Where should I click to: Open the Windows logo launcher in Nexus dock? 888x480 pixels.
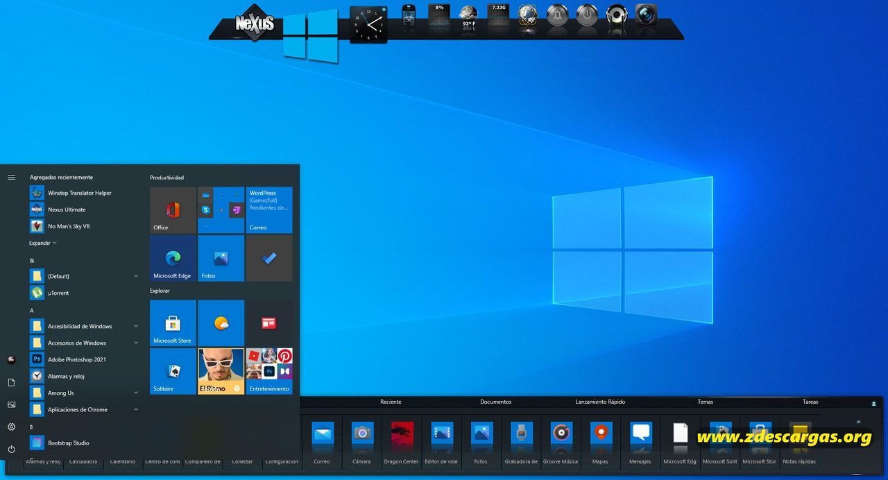point(310,36)
